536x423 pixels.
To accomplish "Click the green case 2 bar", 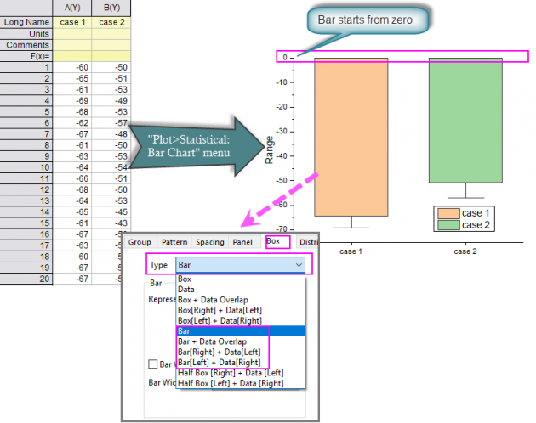I will coord(464,120).
